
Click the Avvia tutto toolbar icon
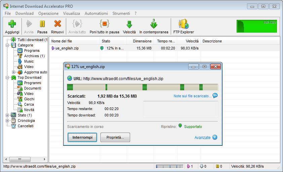77,24
